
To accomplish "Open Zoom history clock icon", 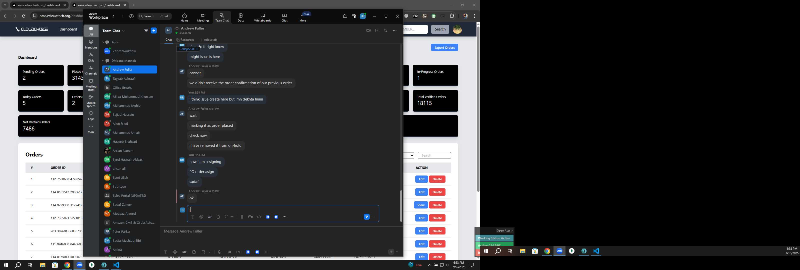I will coord(131,16).
